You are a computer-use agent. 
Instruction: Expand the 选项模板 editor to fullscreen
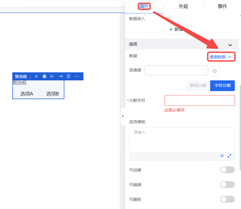point(229,156)
